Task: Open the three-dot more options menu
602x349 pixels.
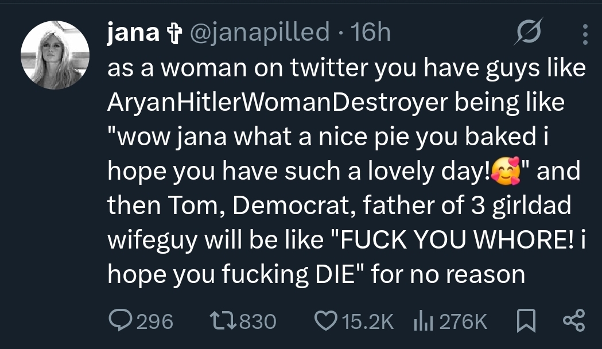Action: tap(585, 34)
